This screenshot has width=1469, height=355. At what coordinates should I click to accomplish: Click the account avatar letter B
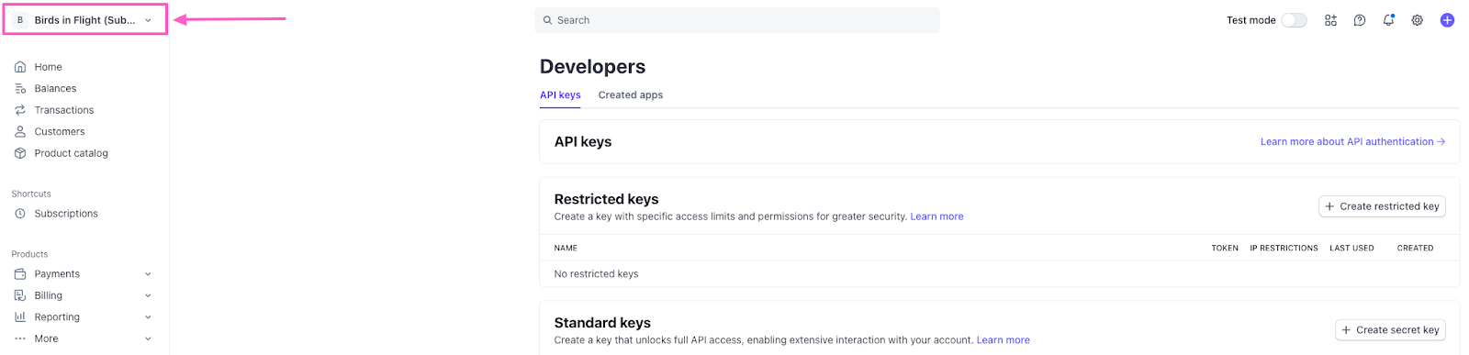[x=20, y=20]
